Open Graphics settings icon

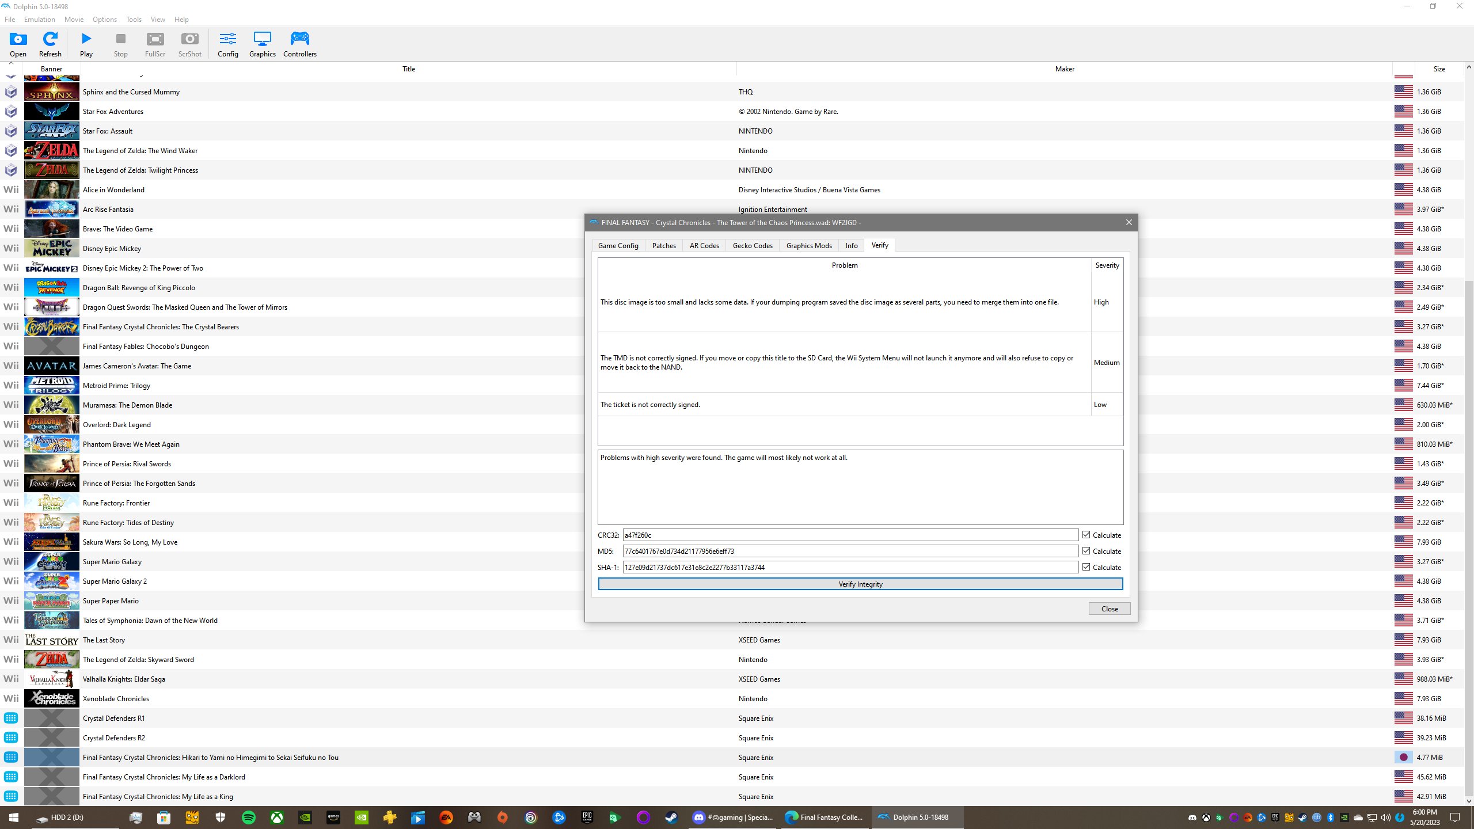pyautogui.click(x=263, y=44)
